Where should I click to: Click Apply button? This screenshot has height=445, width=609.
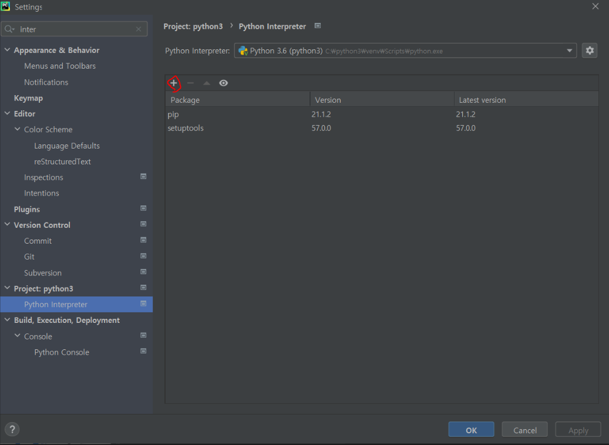tap(578, 430)
